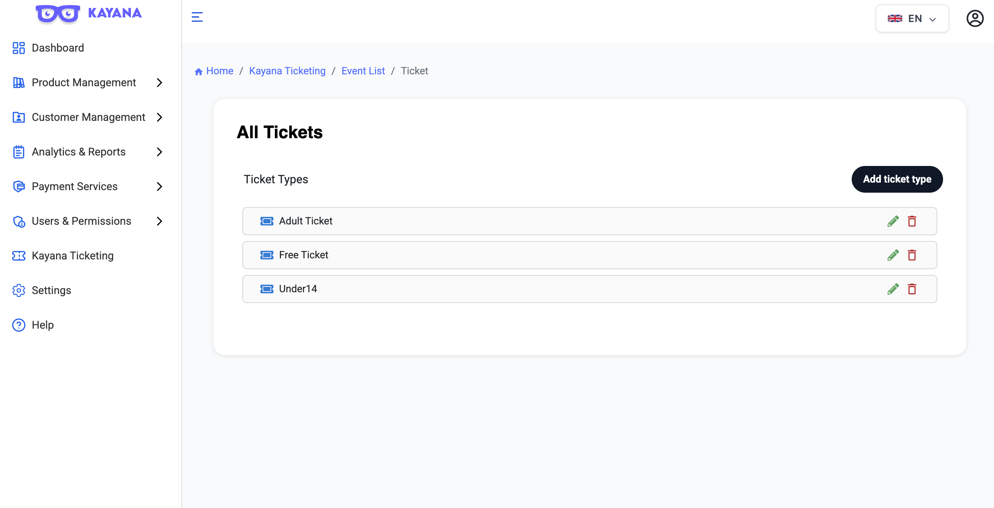Image resolution: width=994 pixels, height=508 pixels.
Task: Delete the Under14 ticket using the trash icon
Action: click(x=912, y=289)
